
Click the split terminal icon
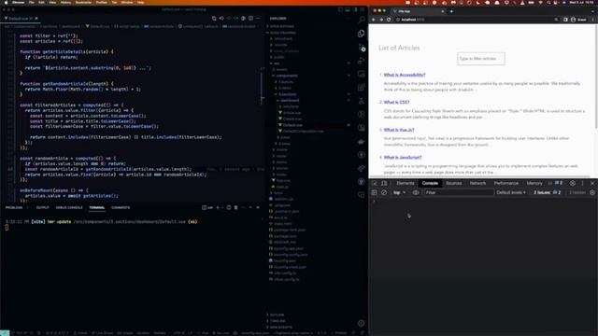tap(228, 207)
